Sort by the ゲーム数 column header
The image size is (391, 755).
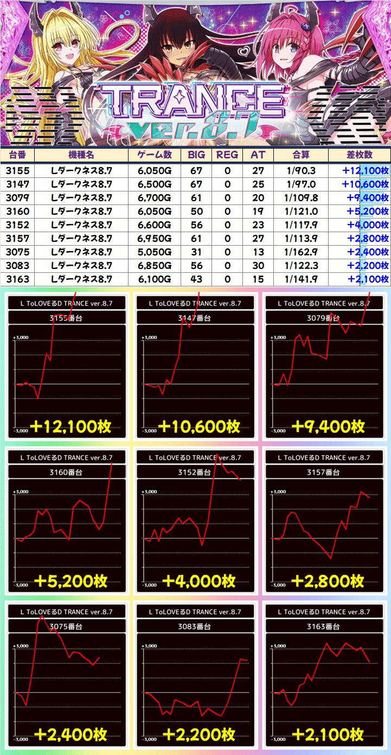coord(155,155)
